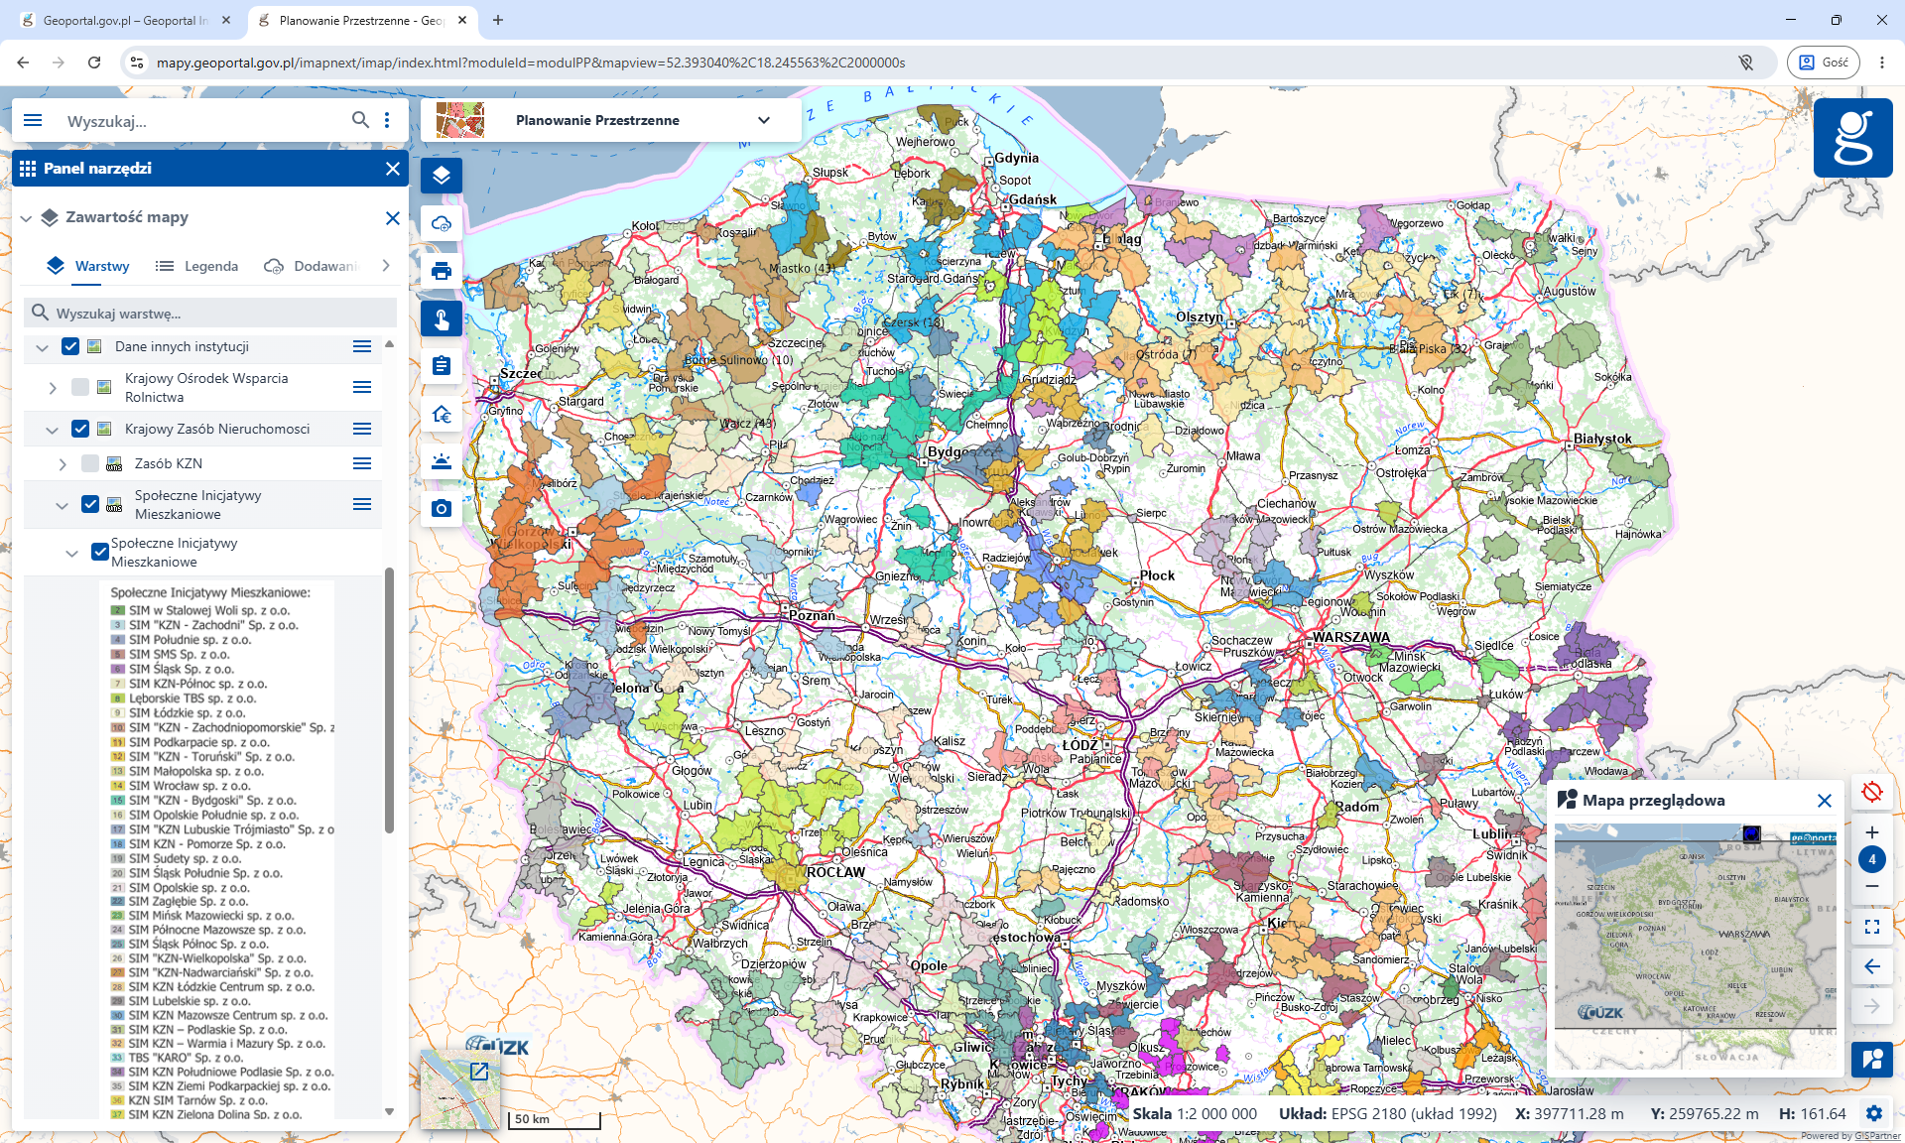Open options menu for Krajowy Ośrodek Wsparcia Rolnictwa
This screenshot has width=1905, height=1143.
(x=362, y=387)
